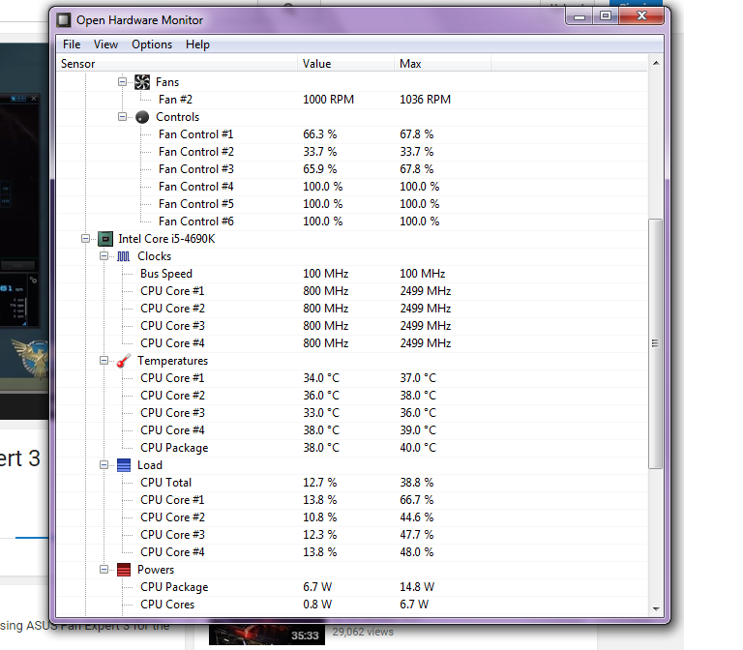
Task: Select CPU Core #1 under Load
Action: click(x=351, y=500)
